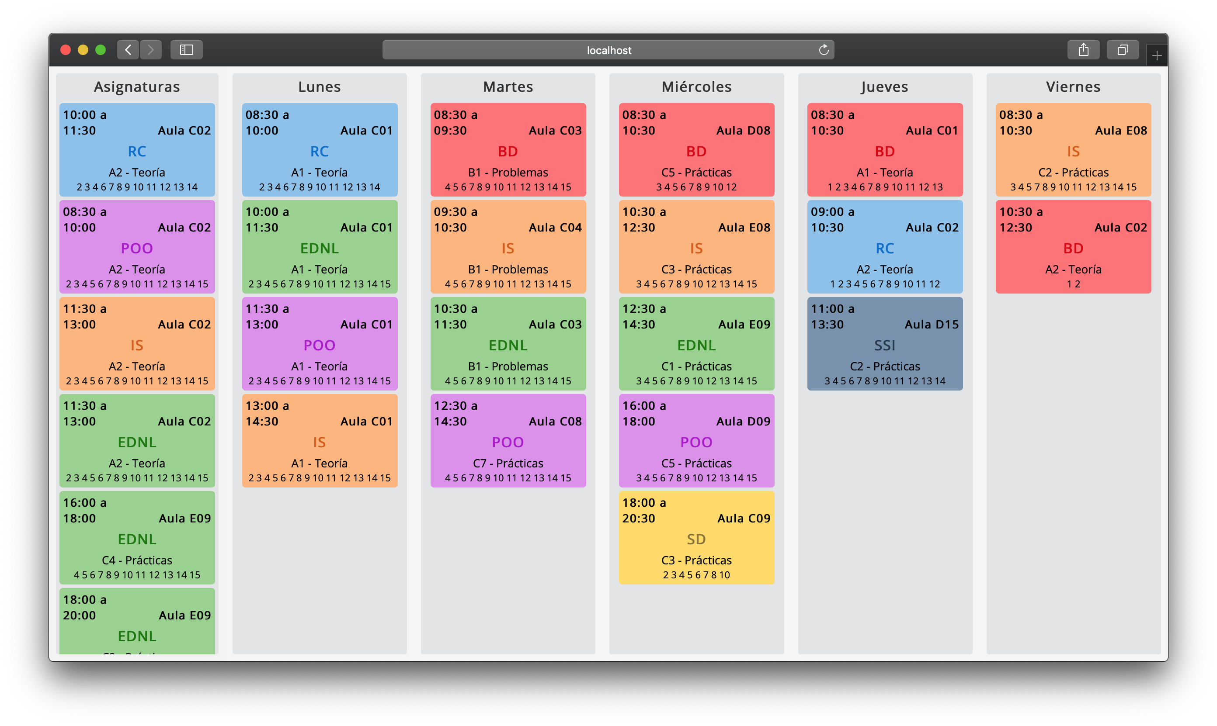Click the Jueves RC Aula C02 card

tap(885, 246)
